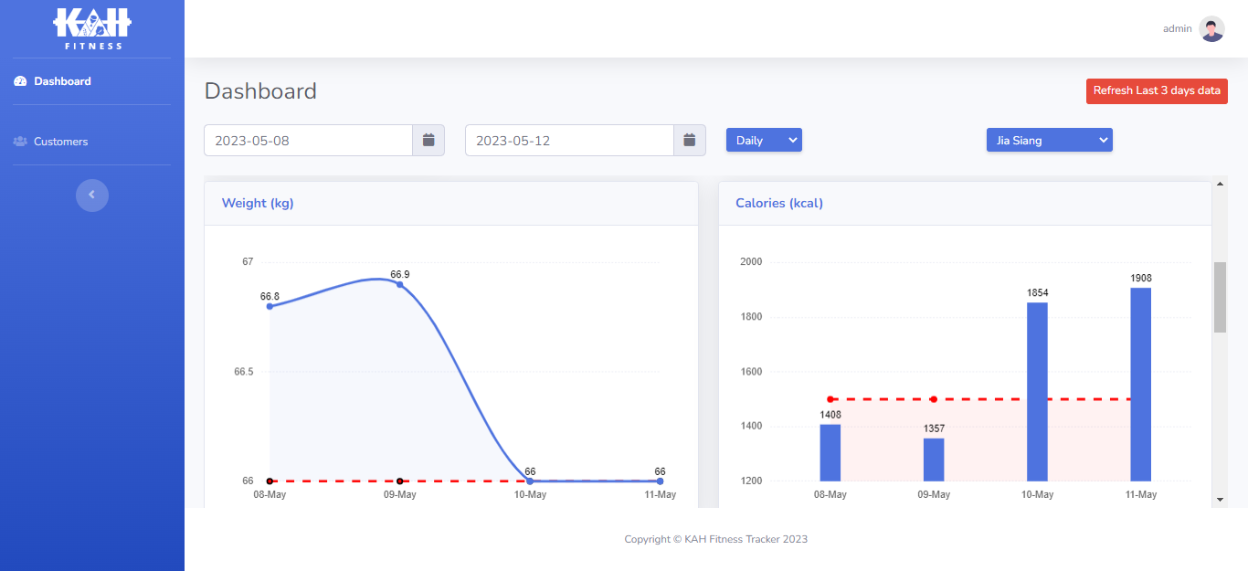Screen dimensions: 1248x571
Task: Click the 66.9 point on weight chart
Action: click(399, 284)
